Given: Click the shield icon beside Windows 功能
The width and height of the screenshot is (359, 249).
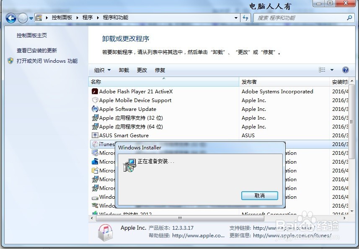Looking at the screenshot, I should (10, 61).
